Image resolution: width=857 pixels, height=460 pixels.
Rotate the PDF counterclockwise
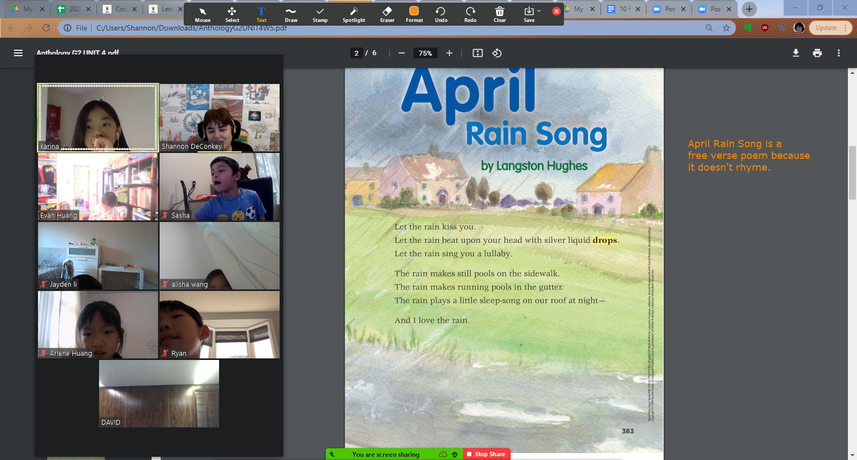coord(497,53)
